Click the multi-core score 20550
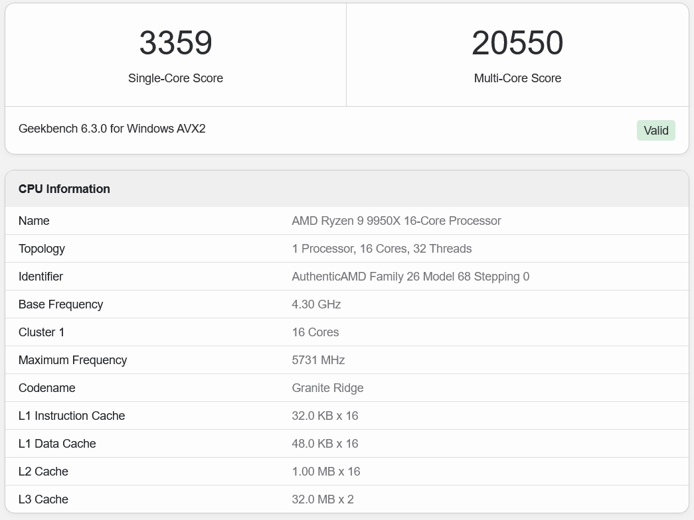The width and height of the screenshot is (694, 520). [517, 43]
